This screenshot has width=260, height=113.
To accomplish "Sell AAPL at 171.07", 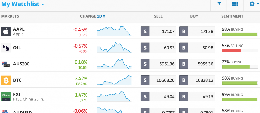I will pos(158,31).
